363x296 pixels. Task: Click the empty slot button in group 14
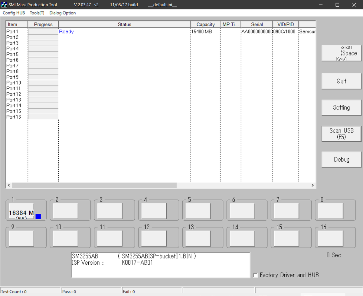tap(242, 238)
